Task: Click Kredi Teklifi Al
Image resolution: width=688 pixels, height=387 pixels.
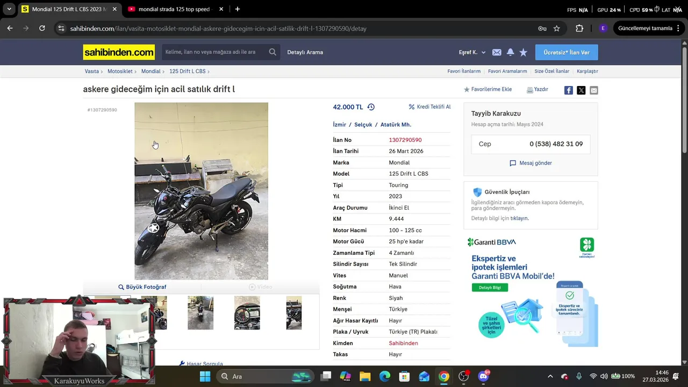Action: click(x=430, y=107)
